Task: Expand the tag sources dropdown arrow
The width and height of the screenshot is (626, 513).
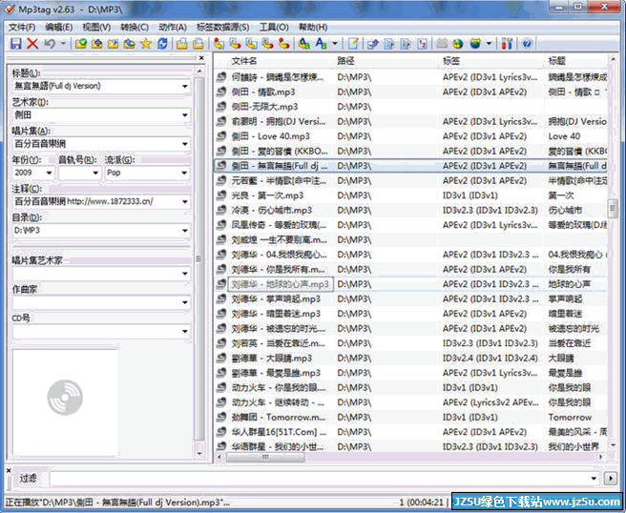Action: point(489,43)
